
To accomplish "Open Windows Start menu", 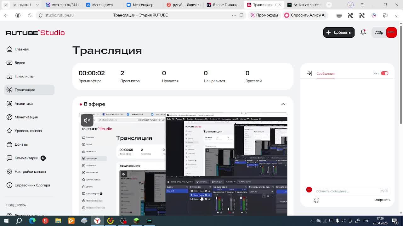I will 6,221.
